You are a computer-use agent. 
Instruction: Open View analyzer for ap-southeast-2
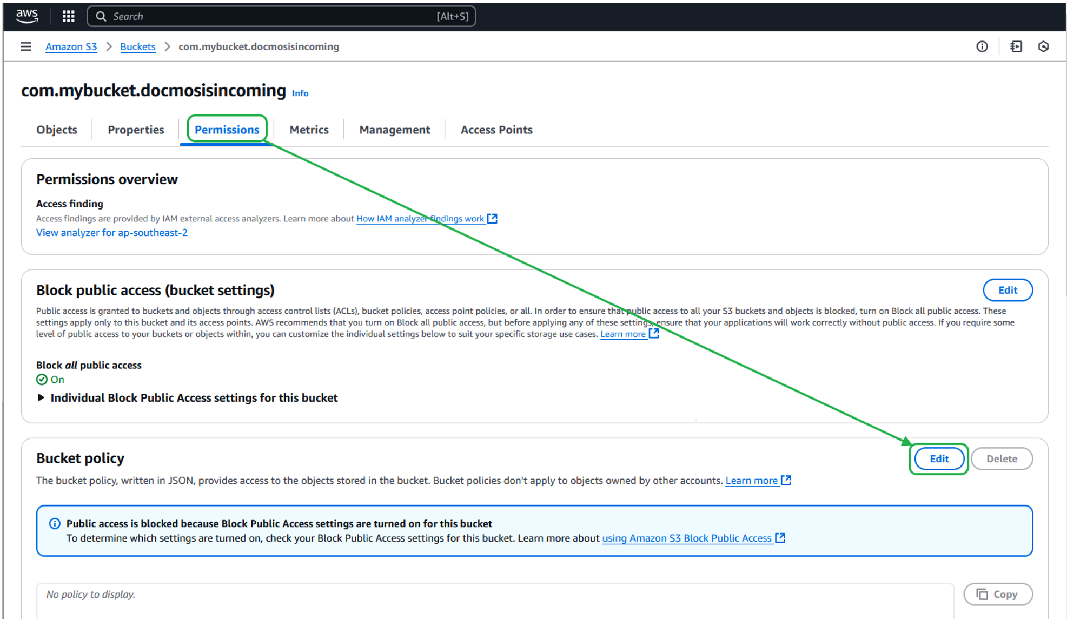[111, 232]
